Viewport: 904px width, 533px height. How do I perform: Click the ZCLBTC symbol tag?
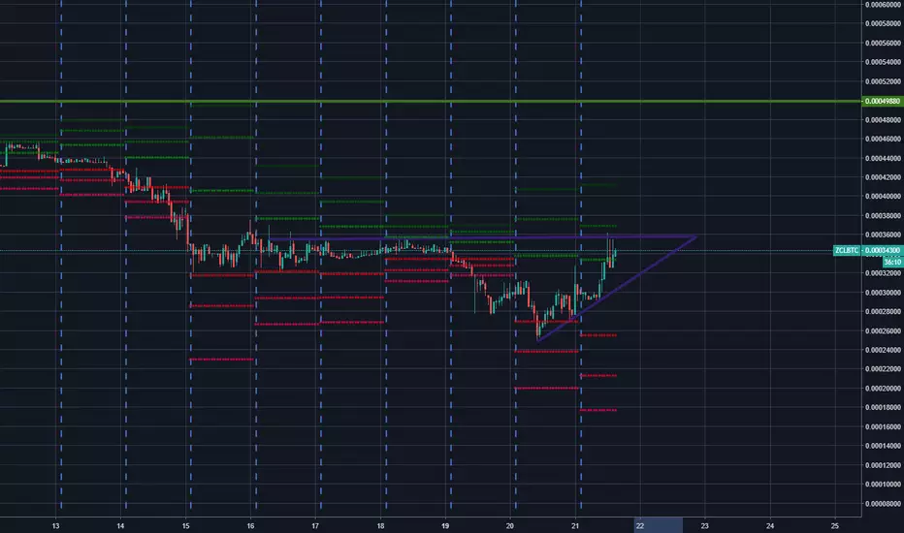click(x=848, y=250)
